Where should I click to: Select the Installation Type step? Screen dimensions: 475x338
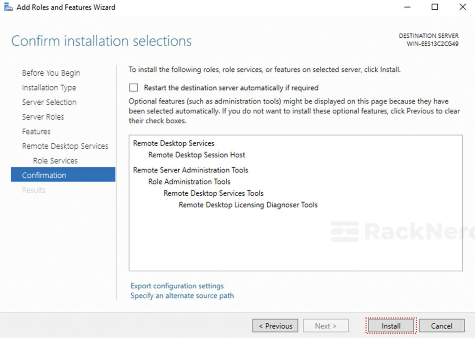(49, 88)
